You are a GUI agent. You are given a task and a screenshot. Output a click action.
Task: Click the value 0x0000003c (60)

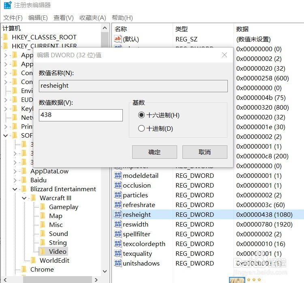click(260, 205)
